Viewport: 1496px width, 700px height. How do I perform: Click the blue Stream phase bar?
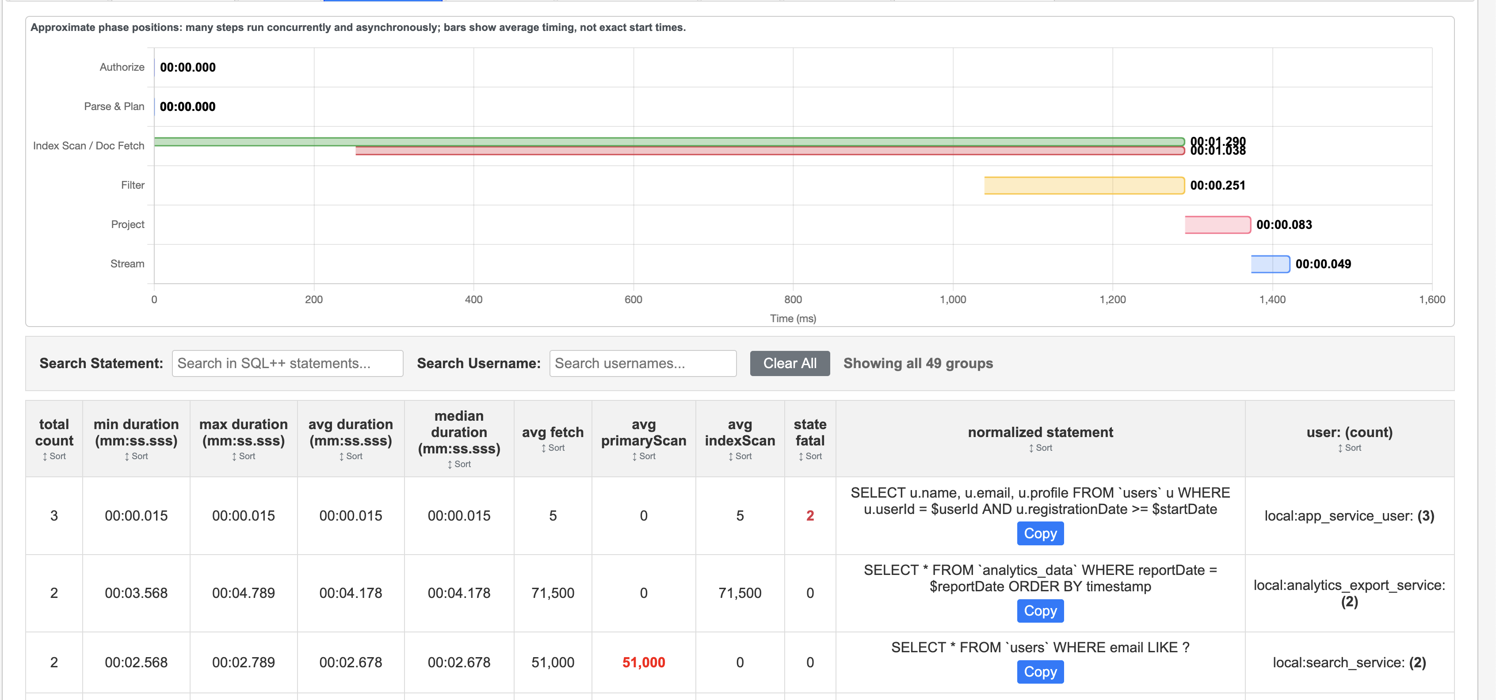pos(1270,264)
